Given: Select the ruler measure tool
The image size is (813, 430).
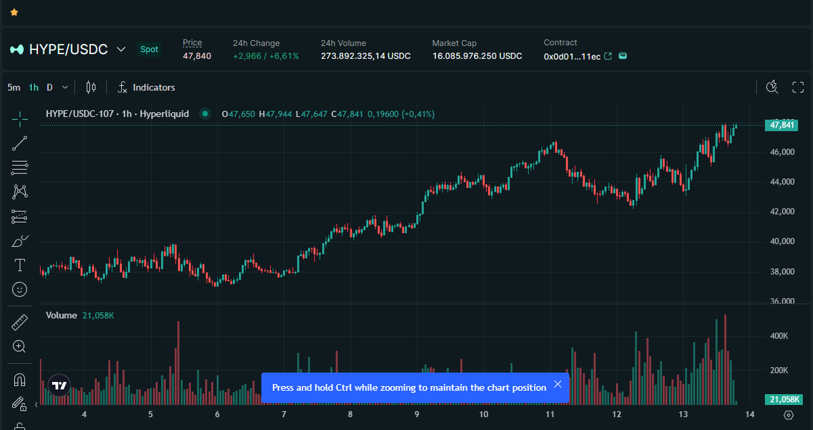Looking at the screenshot, I should (20, 322).
